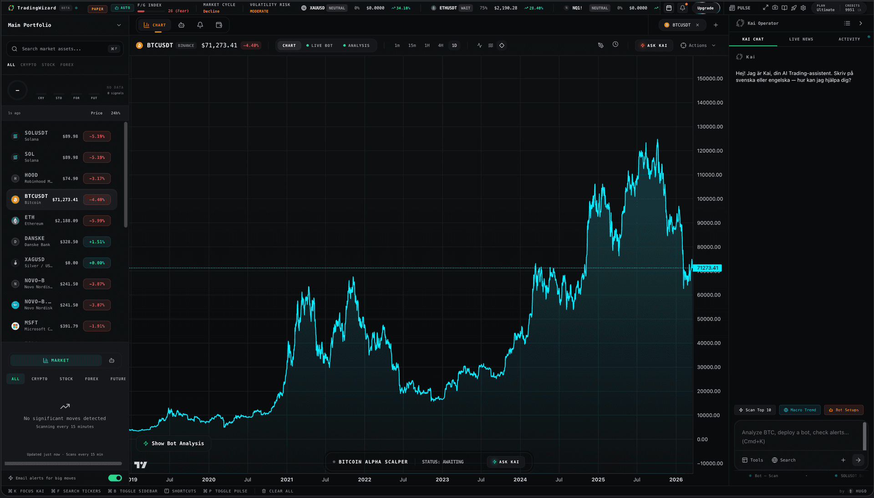The image size is (874, 498).
Task: Click the Upgrade button
Action: (705, 8)
